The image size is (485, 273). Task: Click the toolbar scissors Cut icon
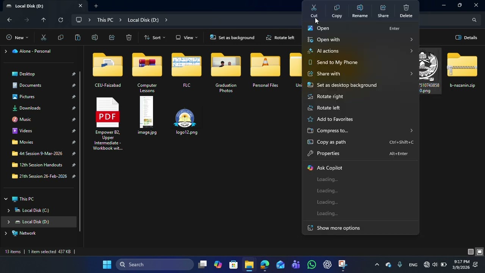pyautogui.click(x=44, y=38)
